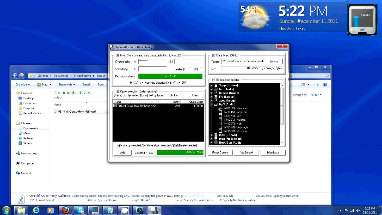The image size is (382, 215).
Task: Click Browse to choose target file
Action: 273,62
